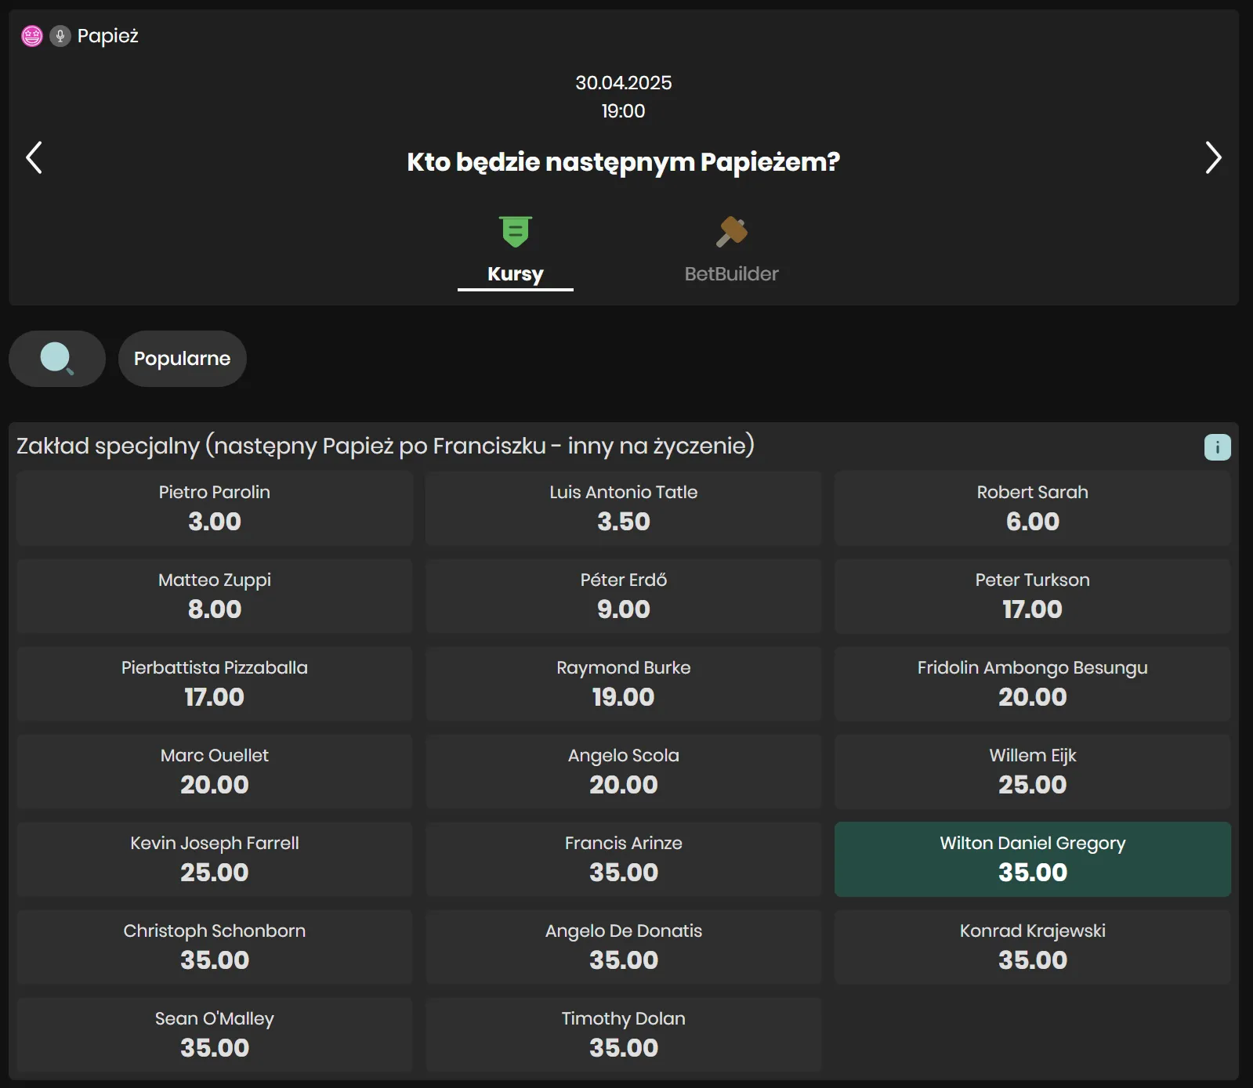The width and height of the screenshot is (1253, 1088).
Task: Choose Sean O'Malley at 35.00
Action: [215, 1035]
